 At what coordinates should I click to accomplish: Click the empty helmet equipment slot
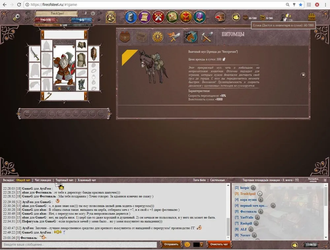[x=47, y=45]
